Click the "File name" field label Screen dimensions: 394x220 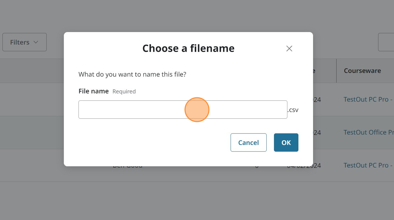point(94,91)
